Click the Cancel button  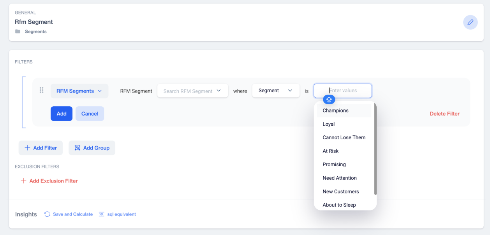[x=90, y=114]
